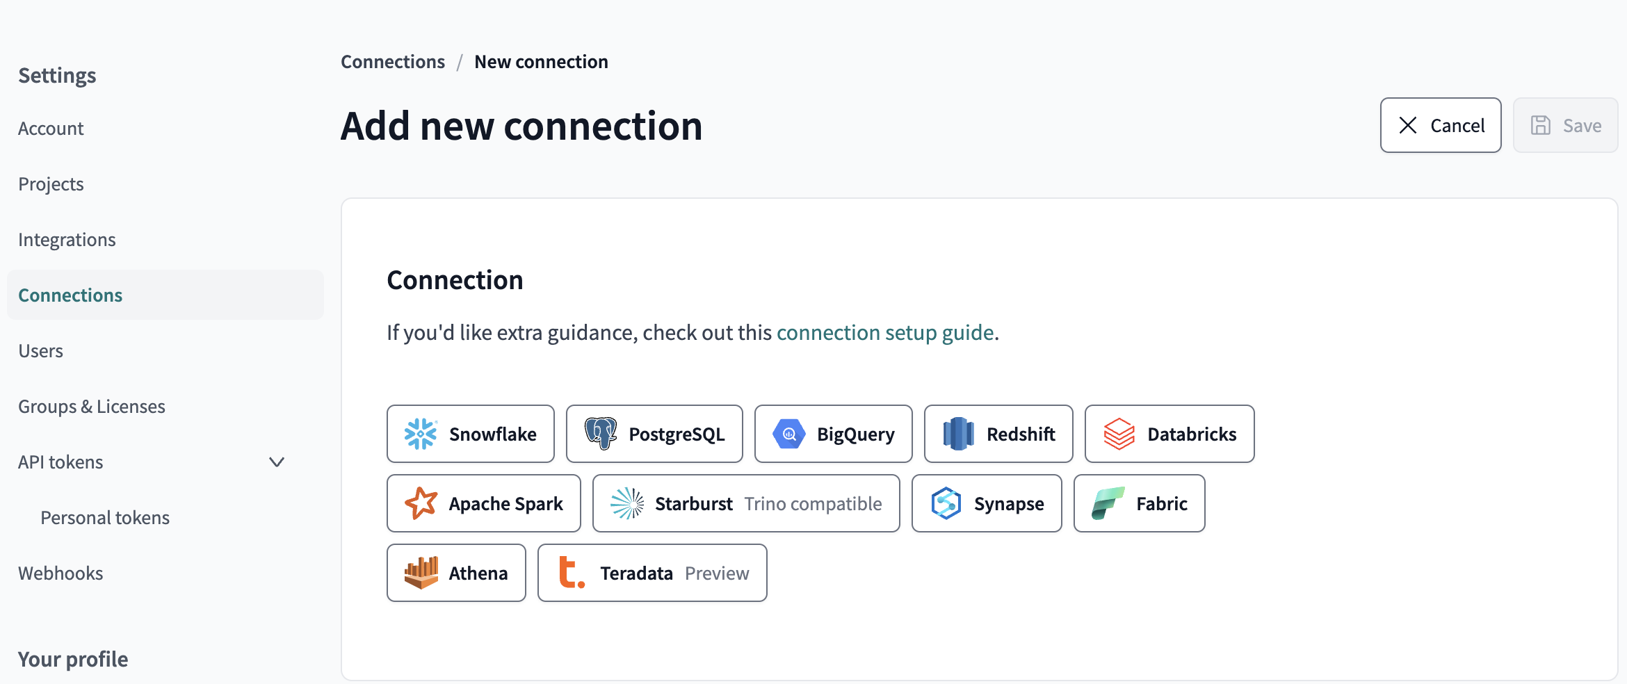Select the Redshift warehouse icon
This screenshot has height=684, width=1627.
(x=958, y=434)
